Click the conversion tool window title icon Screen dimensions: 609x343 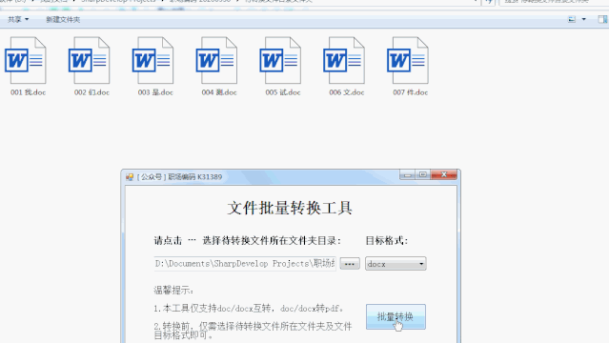pyautogui.click(x=130, y=177)
